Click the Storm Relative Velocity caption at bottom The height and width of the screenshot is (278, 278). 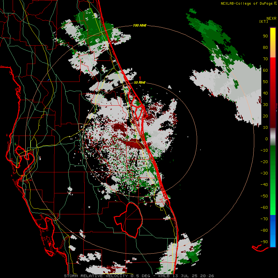(x=139, y=276)
